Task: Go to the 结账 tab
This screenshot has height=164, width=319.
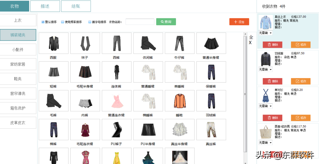Action: 76,6
